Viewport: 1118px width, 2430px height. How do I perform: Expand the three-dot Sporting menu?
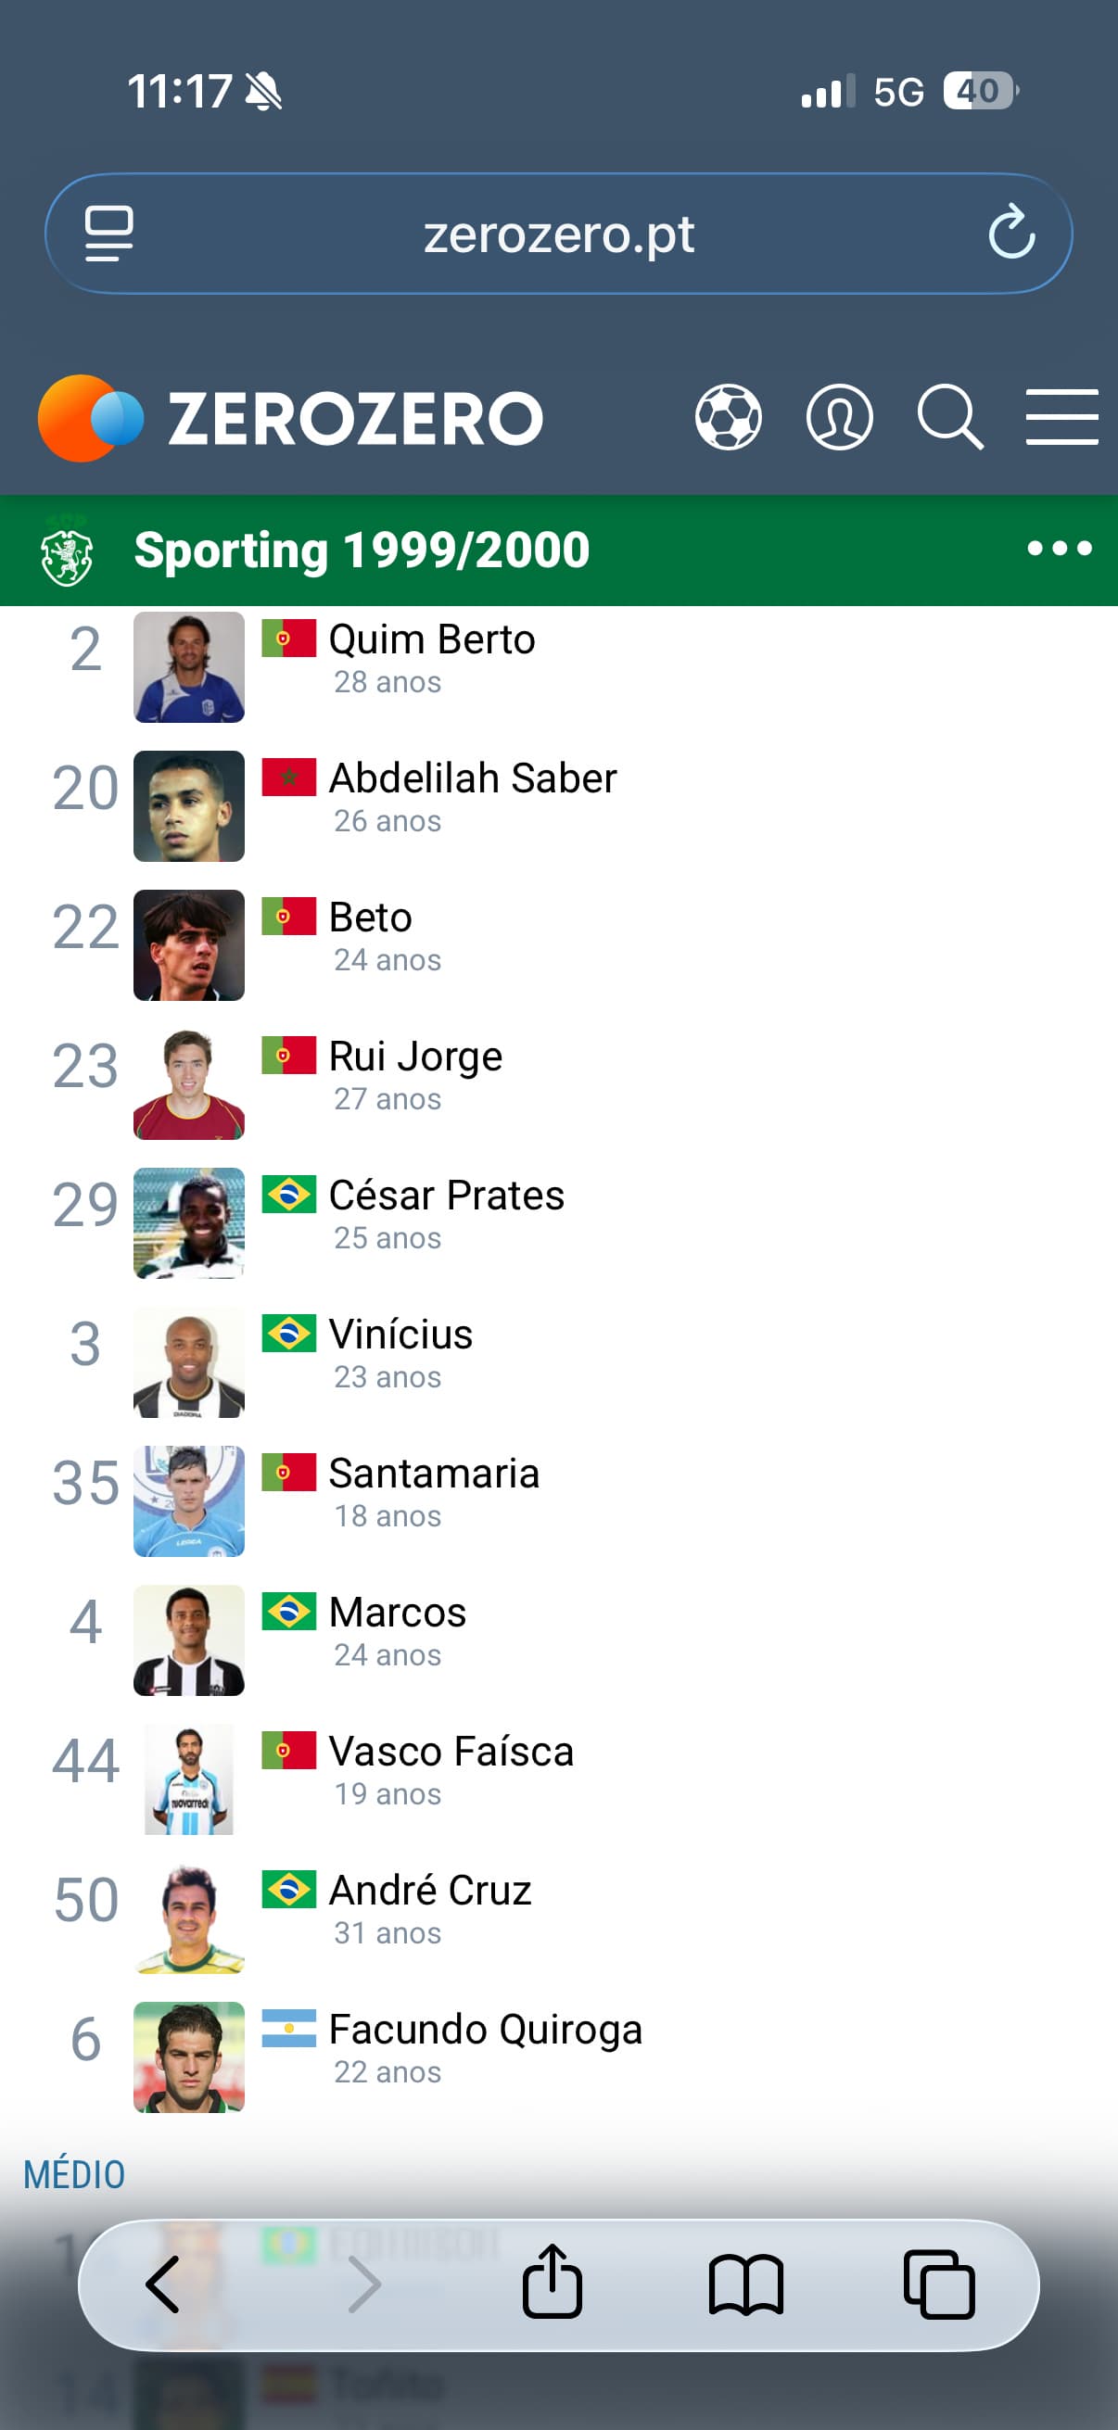click(x=1059, y=548)
